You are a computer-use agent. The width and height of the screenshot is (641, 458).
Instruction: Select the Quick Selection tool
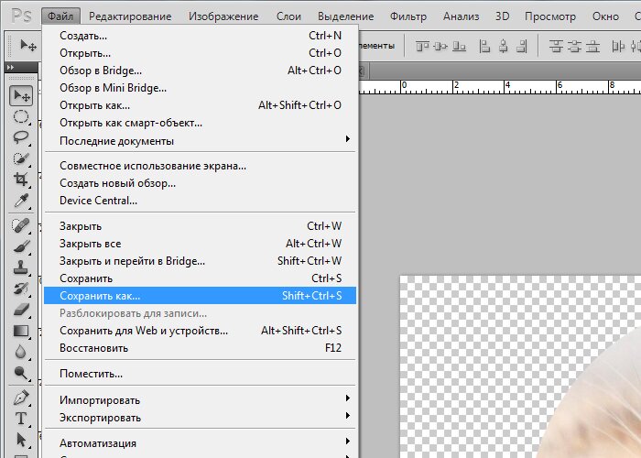point(21,158)
